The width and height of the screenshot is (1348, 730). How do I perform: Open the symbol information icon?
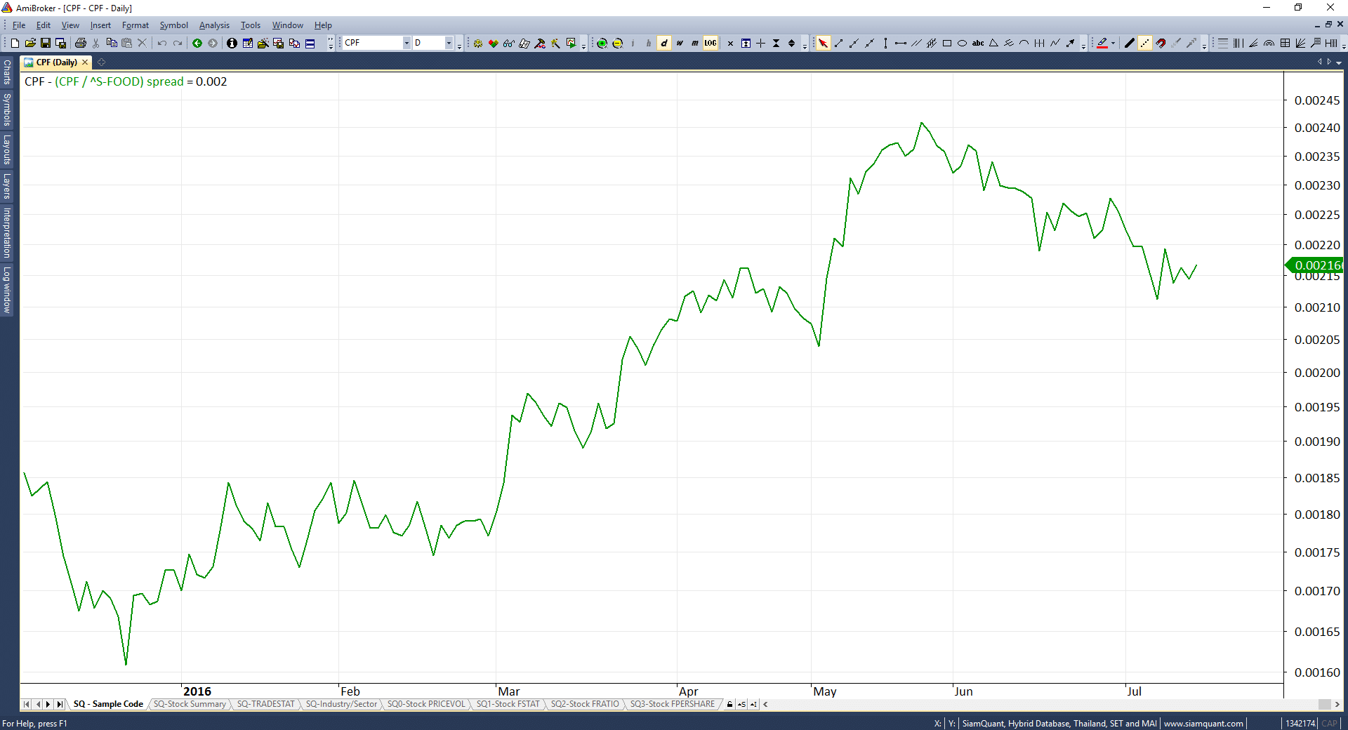pyautogui.click(x=232, y=44)
